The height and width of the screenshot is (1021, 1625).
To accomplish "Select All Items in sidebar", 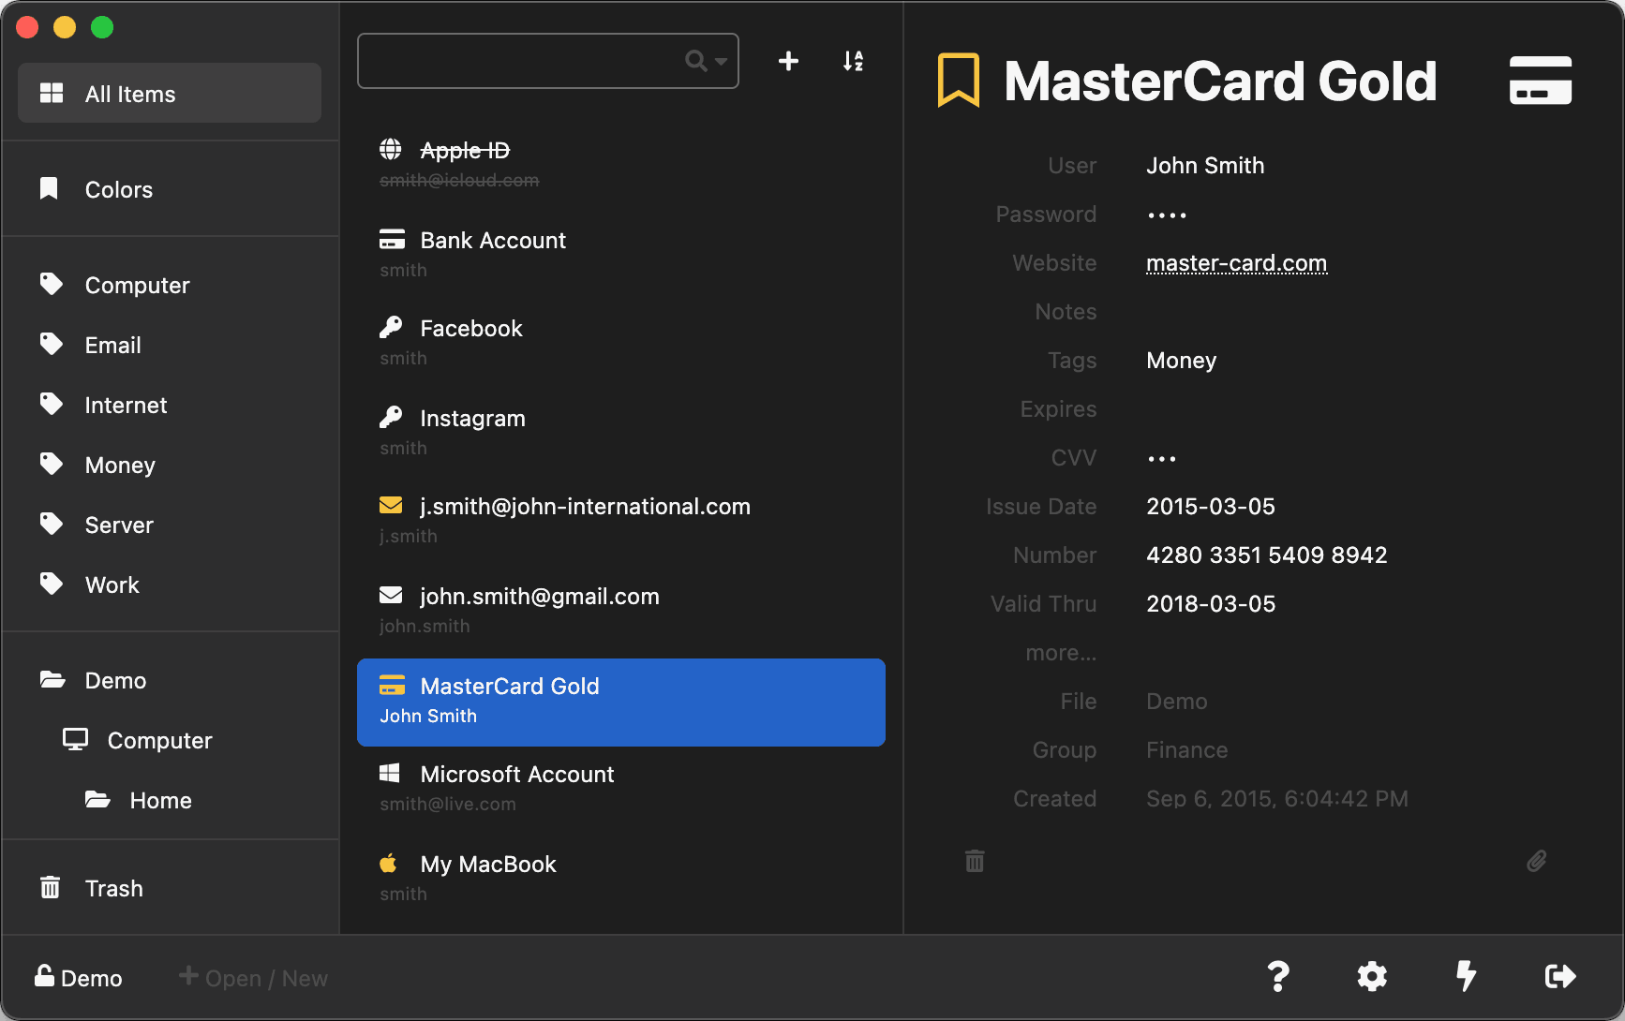I will click(x=170, y=94).
